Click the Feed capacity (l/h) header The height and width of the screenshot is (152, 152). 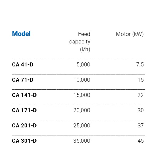tap(80, 42)
